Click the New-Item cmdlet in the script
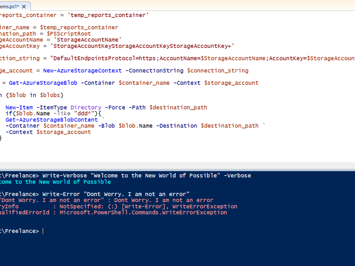Image resolution: width=355 pixels, height=266 pixels. click(x=19, y=107)
